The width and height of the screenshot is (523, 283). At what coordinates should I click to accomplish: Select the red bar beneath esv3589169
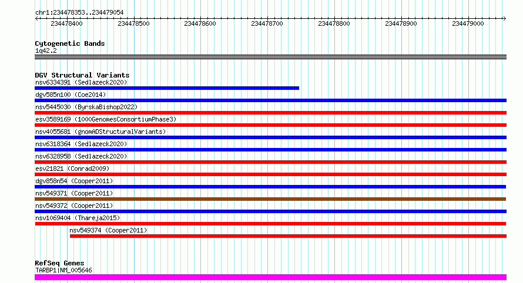click(270, 125)
